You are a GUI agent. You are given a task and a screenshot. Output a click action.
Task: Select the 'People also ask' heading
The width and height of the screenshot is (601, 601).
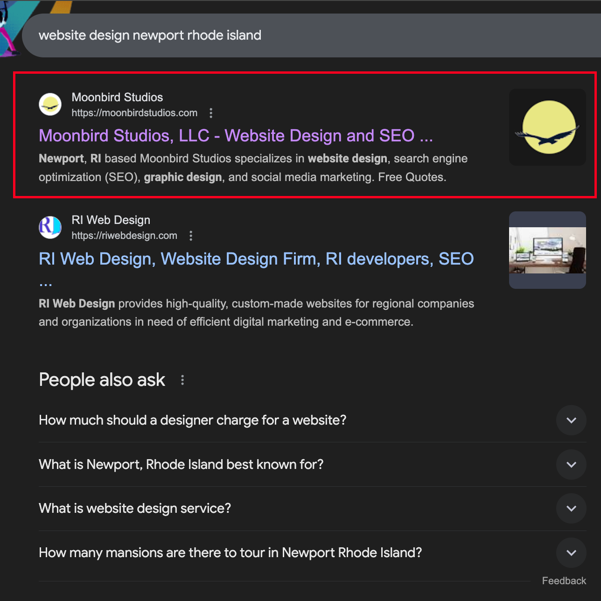tap(102, 380)
